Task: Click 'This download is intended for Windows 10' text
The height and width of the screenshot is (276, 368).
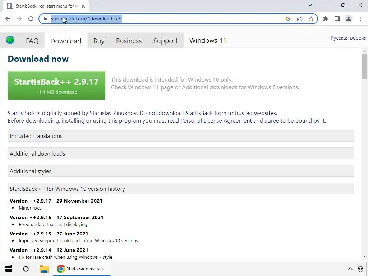Action: click(x=172, y=79)
